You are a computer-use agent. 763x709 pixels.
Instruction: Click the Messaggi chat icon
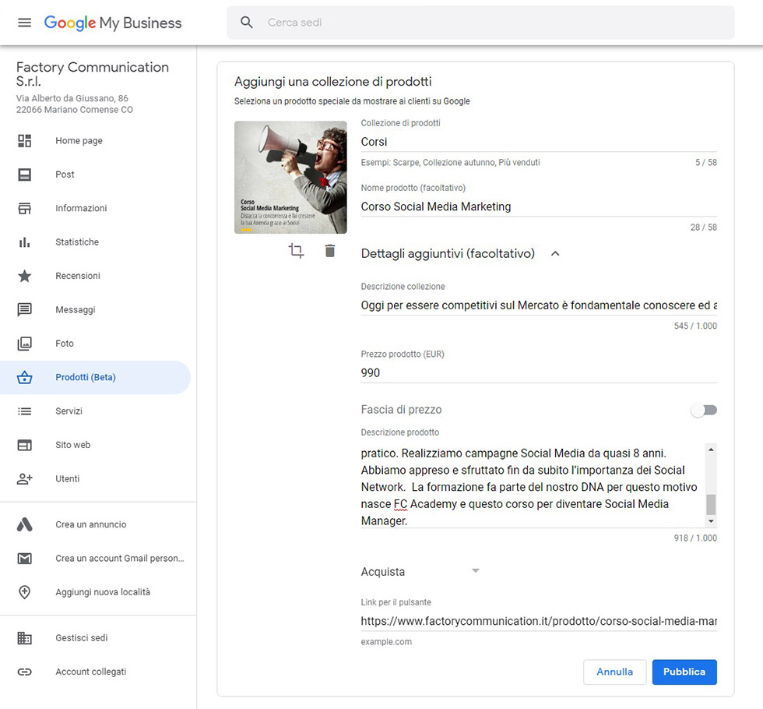(24, 310)
